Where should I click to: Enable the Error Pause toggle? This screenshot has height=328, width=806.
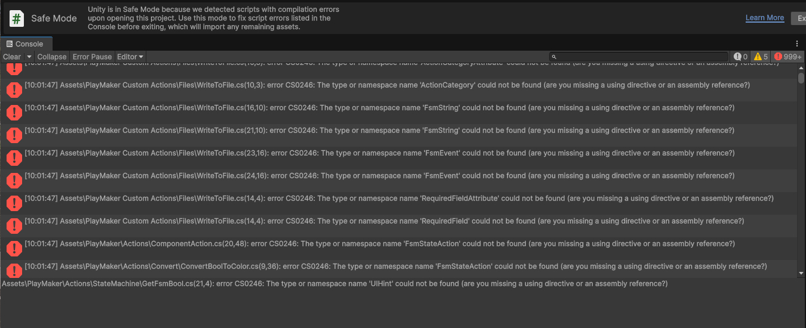pyautogui.click(x=92, y=57)
